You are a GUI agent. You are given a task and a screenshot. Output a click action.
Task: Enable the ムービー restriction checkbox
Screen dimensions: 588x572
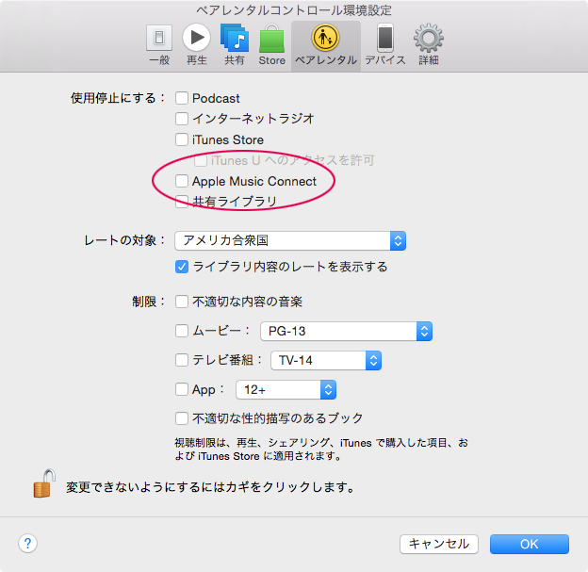click(182, 331)
